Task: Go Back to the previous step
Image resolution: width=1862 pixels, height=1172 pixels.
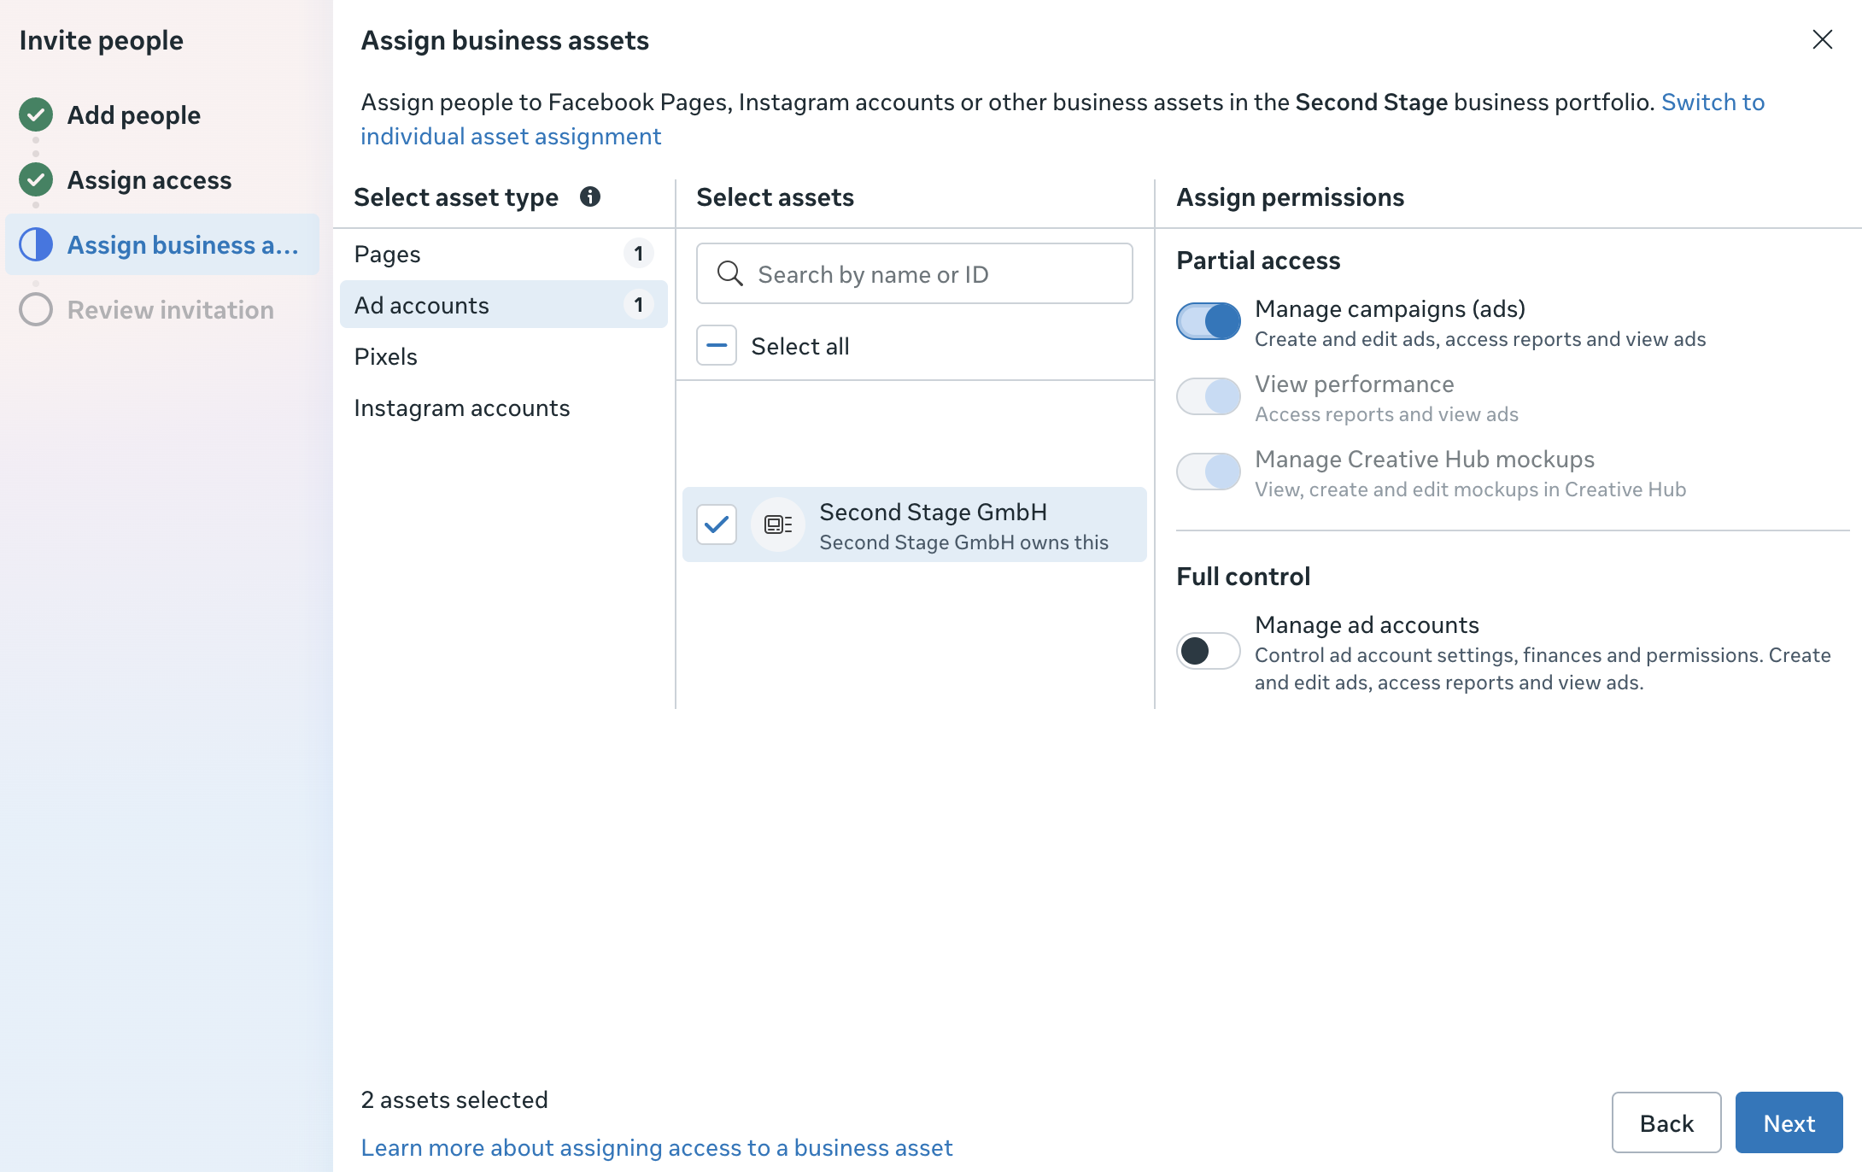Action: coord(1666,1122)
